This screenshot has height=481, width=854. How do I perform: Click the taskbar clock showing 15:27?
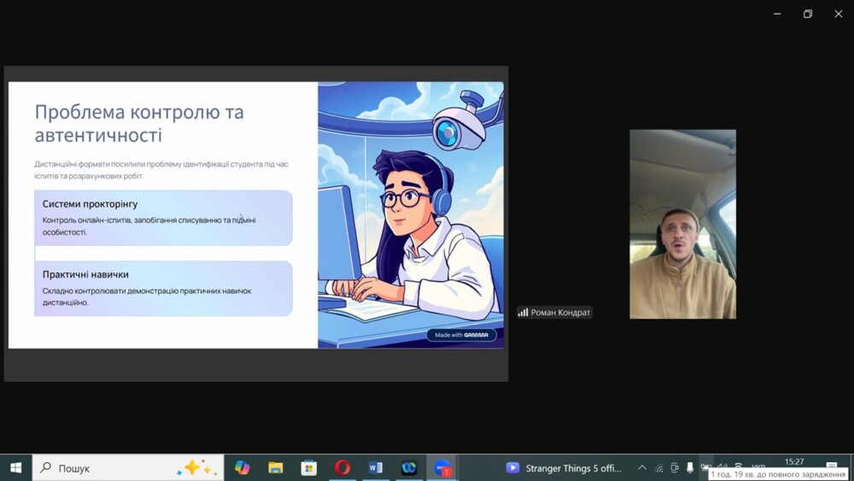pos(794,462)
